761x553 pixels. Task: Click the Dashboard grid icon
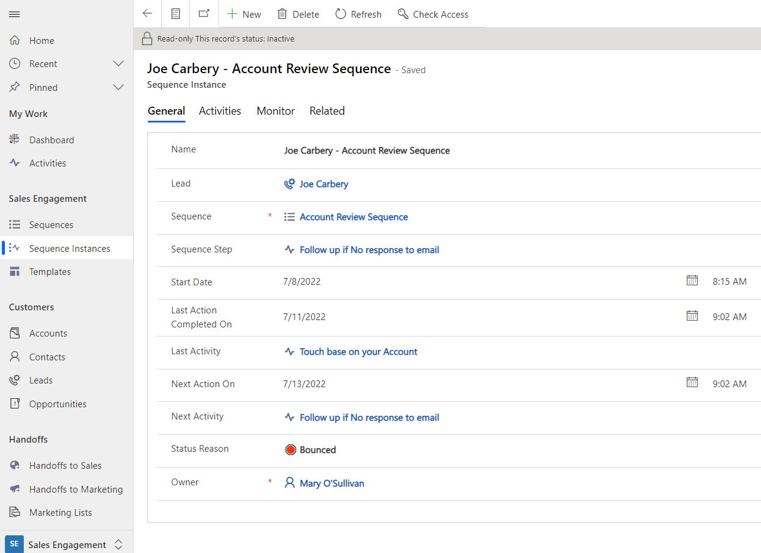pos(15,140)
